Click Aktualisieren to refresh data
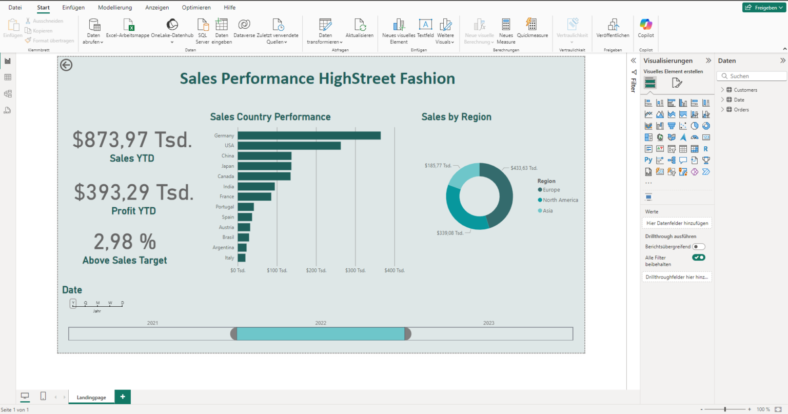Screen dimensions: 788x414 (360, 24)
